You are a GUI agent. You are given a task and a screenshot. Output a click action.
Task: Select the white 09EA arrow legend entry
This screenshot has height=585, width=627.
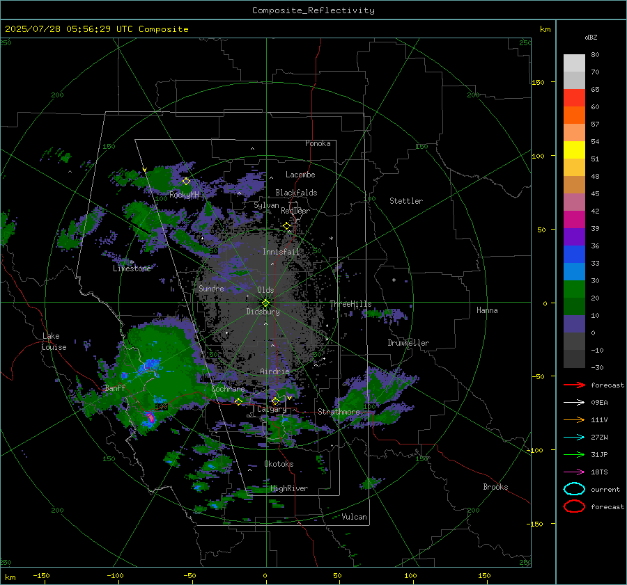pyautogui.click(x=574, y=402)
